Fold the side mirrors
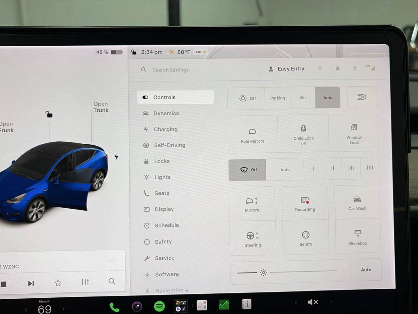This screenshot has height=314, width=418. (x=253, y=134)
